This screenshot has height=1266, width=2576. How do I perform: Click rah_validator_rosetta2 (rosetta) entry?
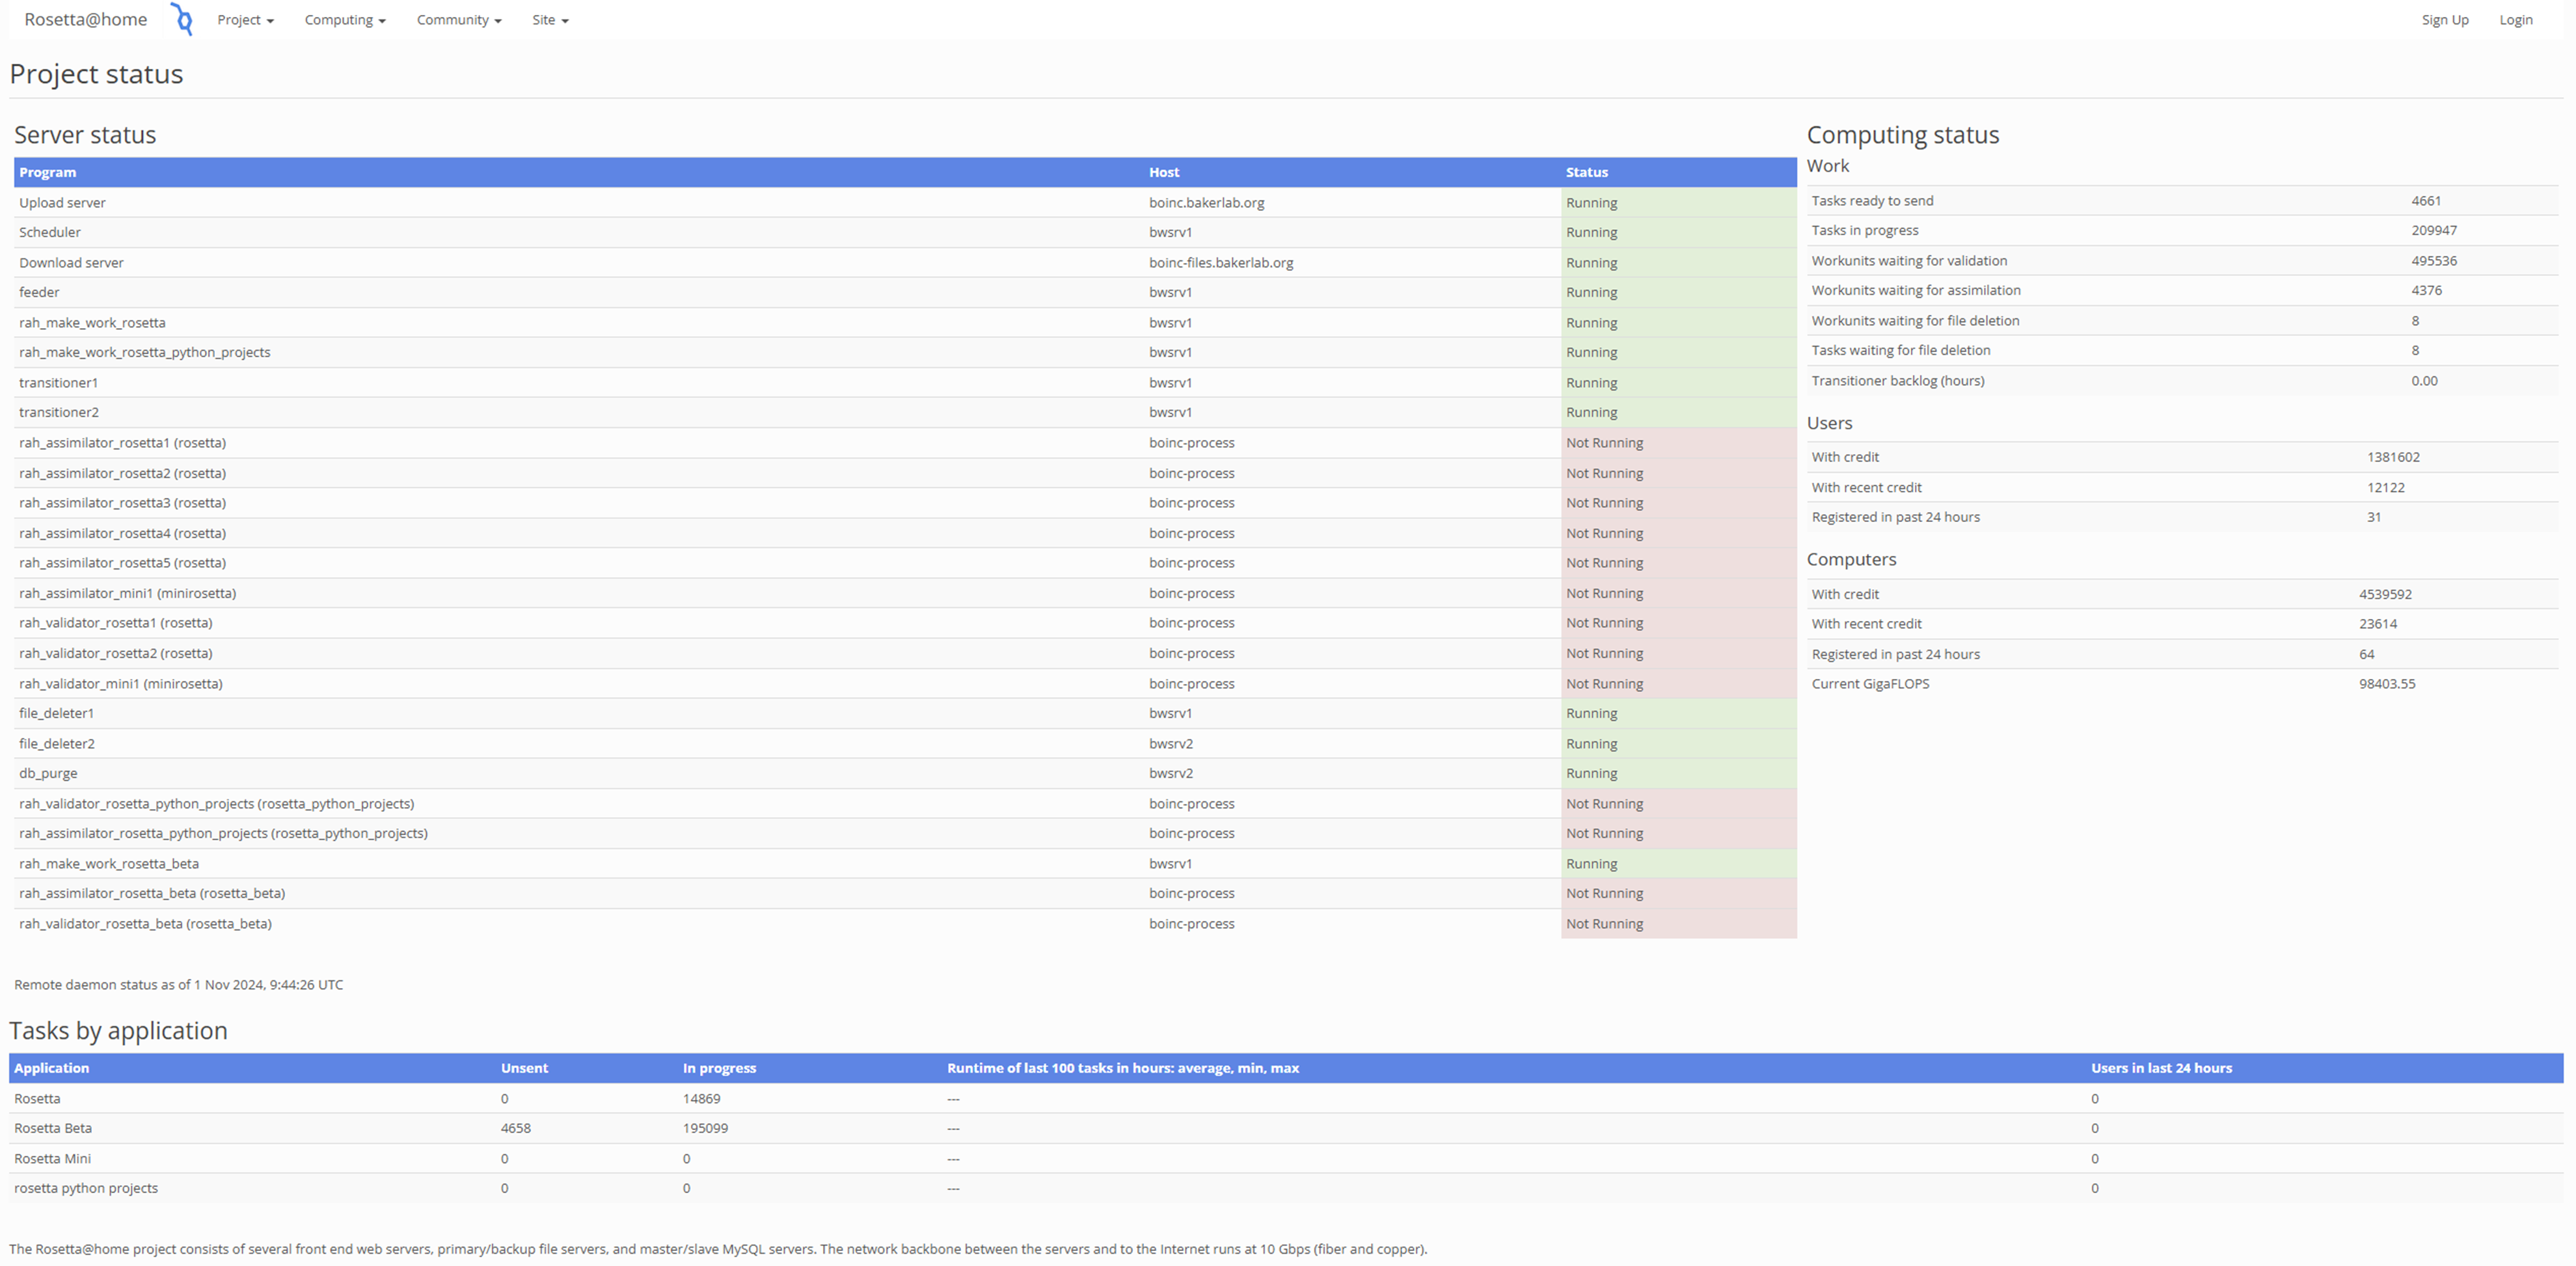pos(115,653)
